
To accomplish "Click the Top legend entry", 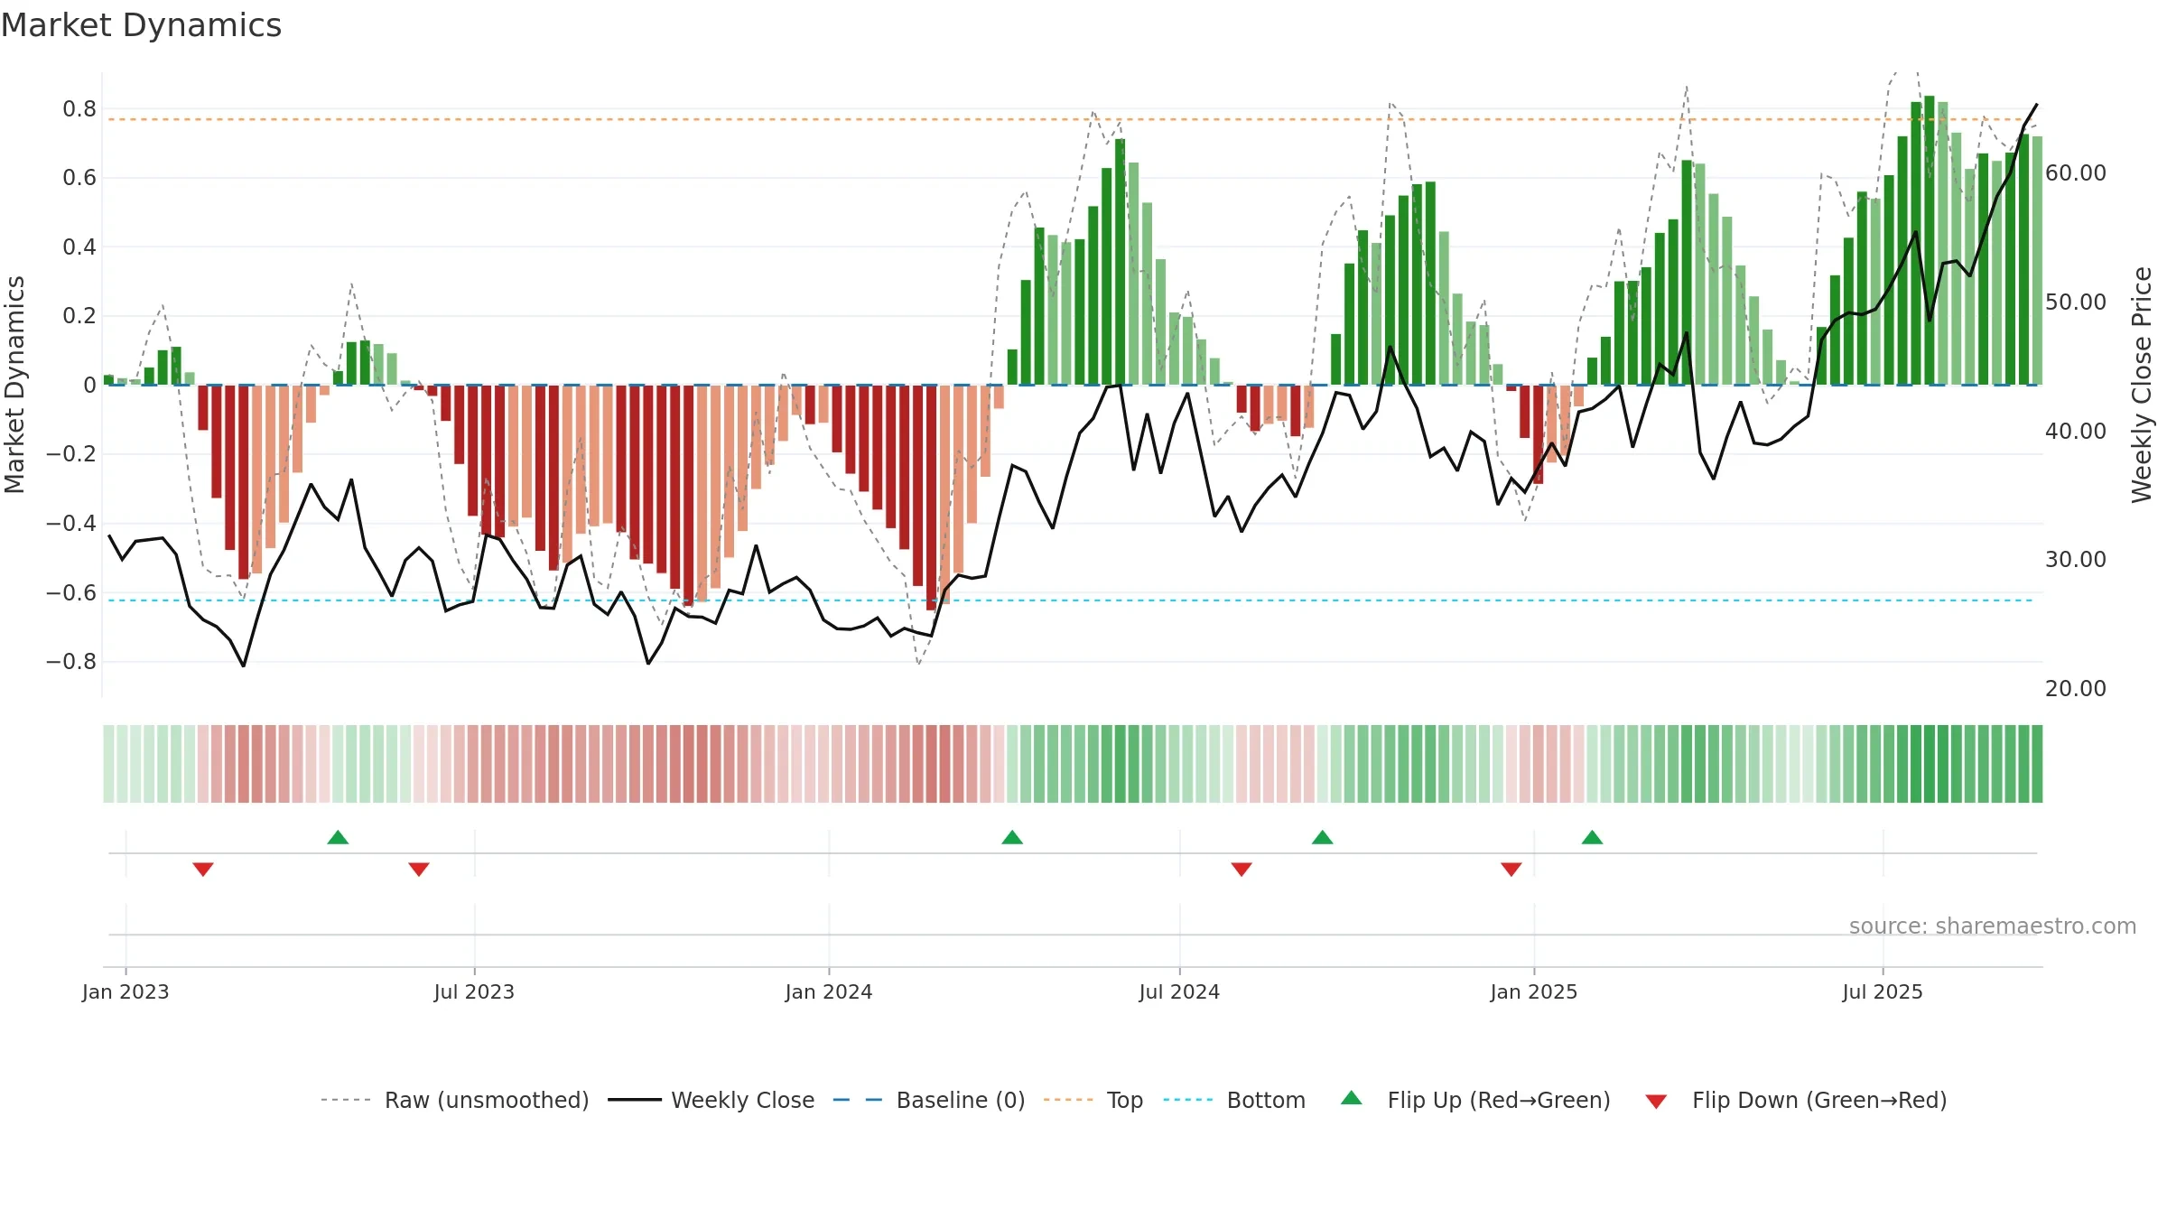I will point(1093,1100).
